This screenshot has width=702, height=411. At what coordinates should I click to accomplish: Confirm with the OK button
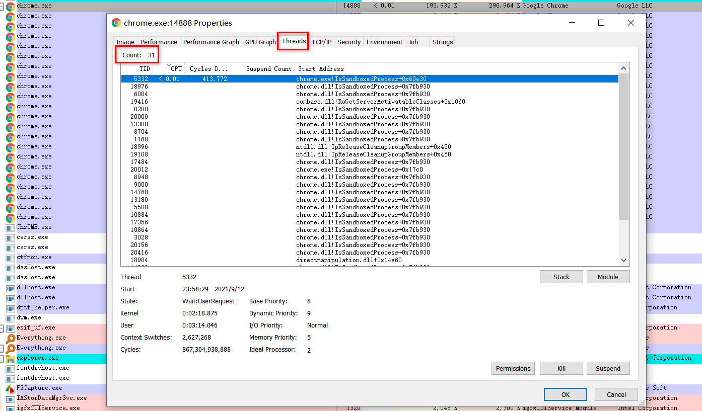[565, 394]
